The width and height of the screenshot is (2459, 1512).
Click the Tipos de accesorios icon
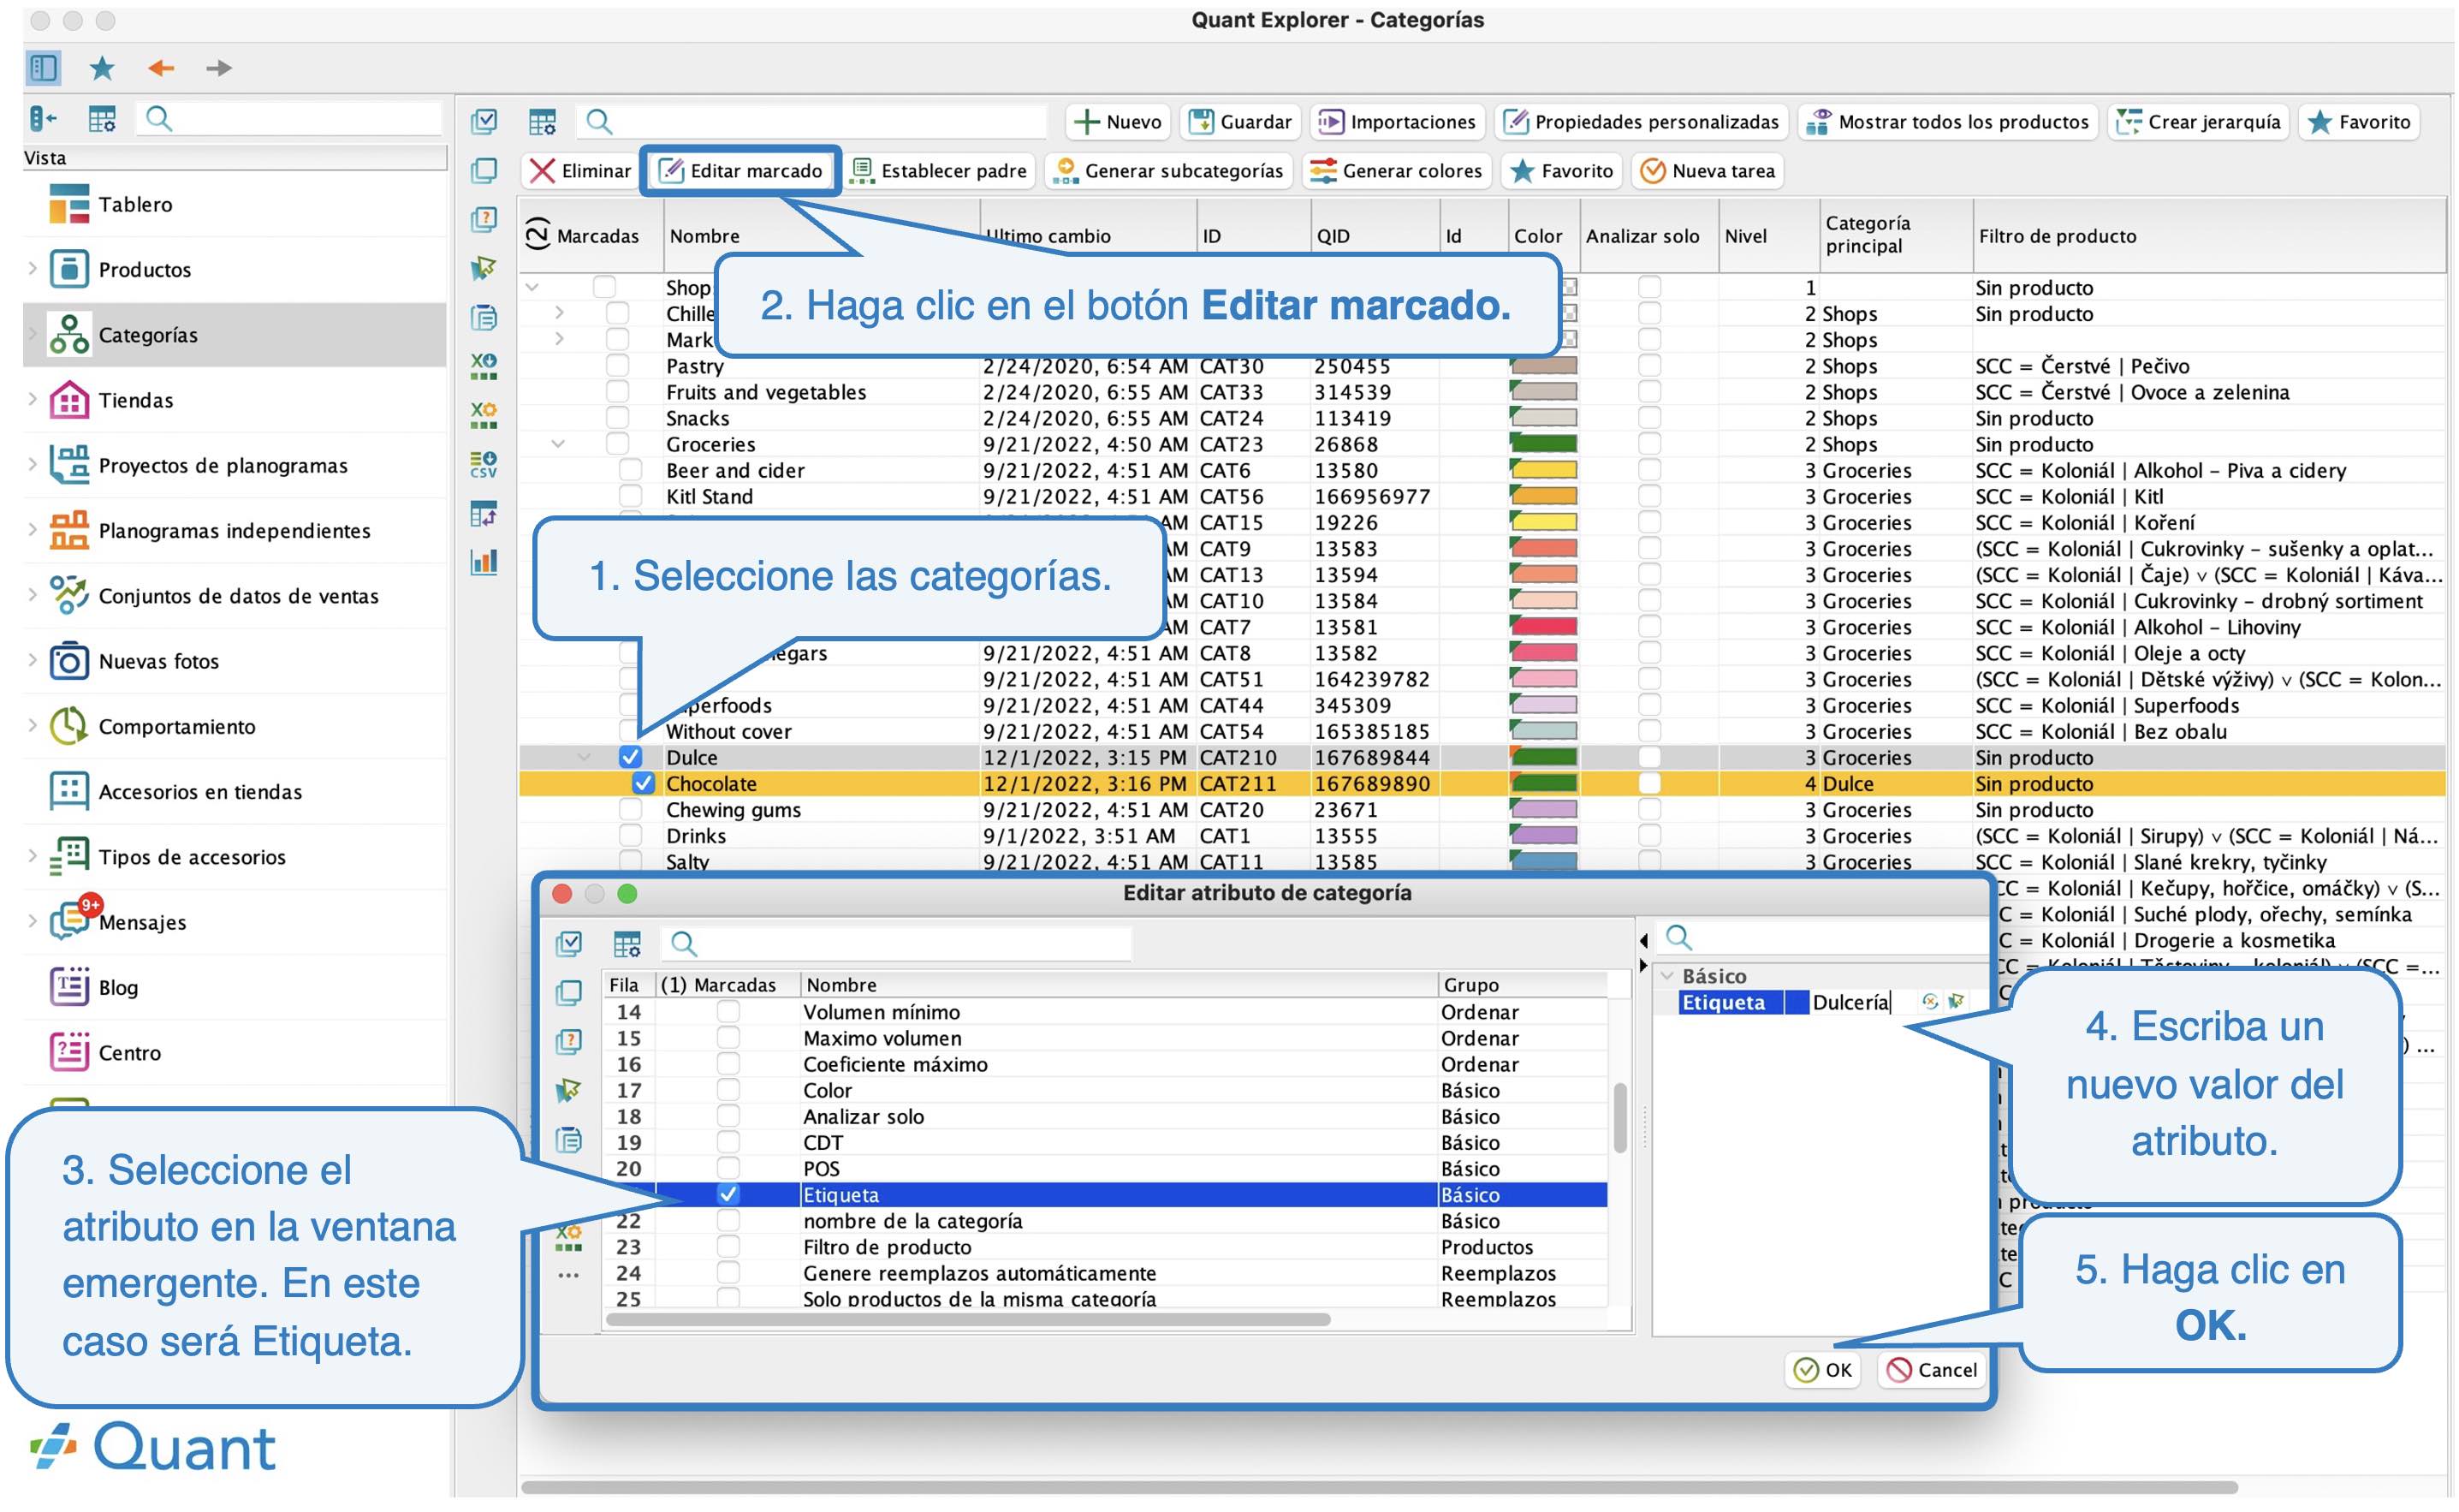coord(69,857)
